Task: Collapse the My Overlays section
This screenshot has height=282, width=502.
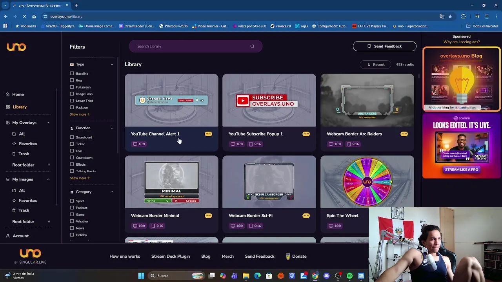Action: point(48,123)
